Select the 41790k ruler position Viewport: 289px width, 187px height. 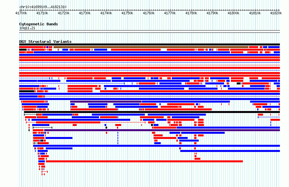point(213,13)
